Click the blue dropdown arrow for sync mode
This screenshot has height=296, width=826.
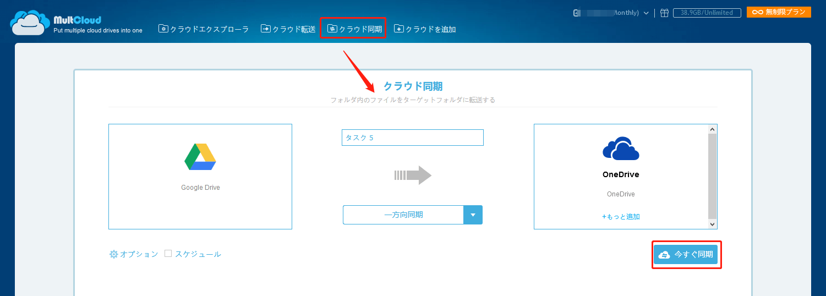[473, 215]
